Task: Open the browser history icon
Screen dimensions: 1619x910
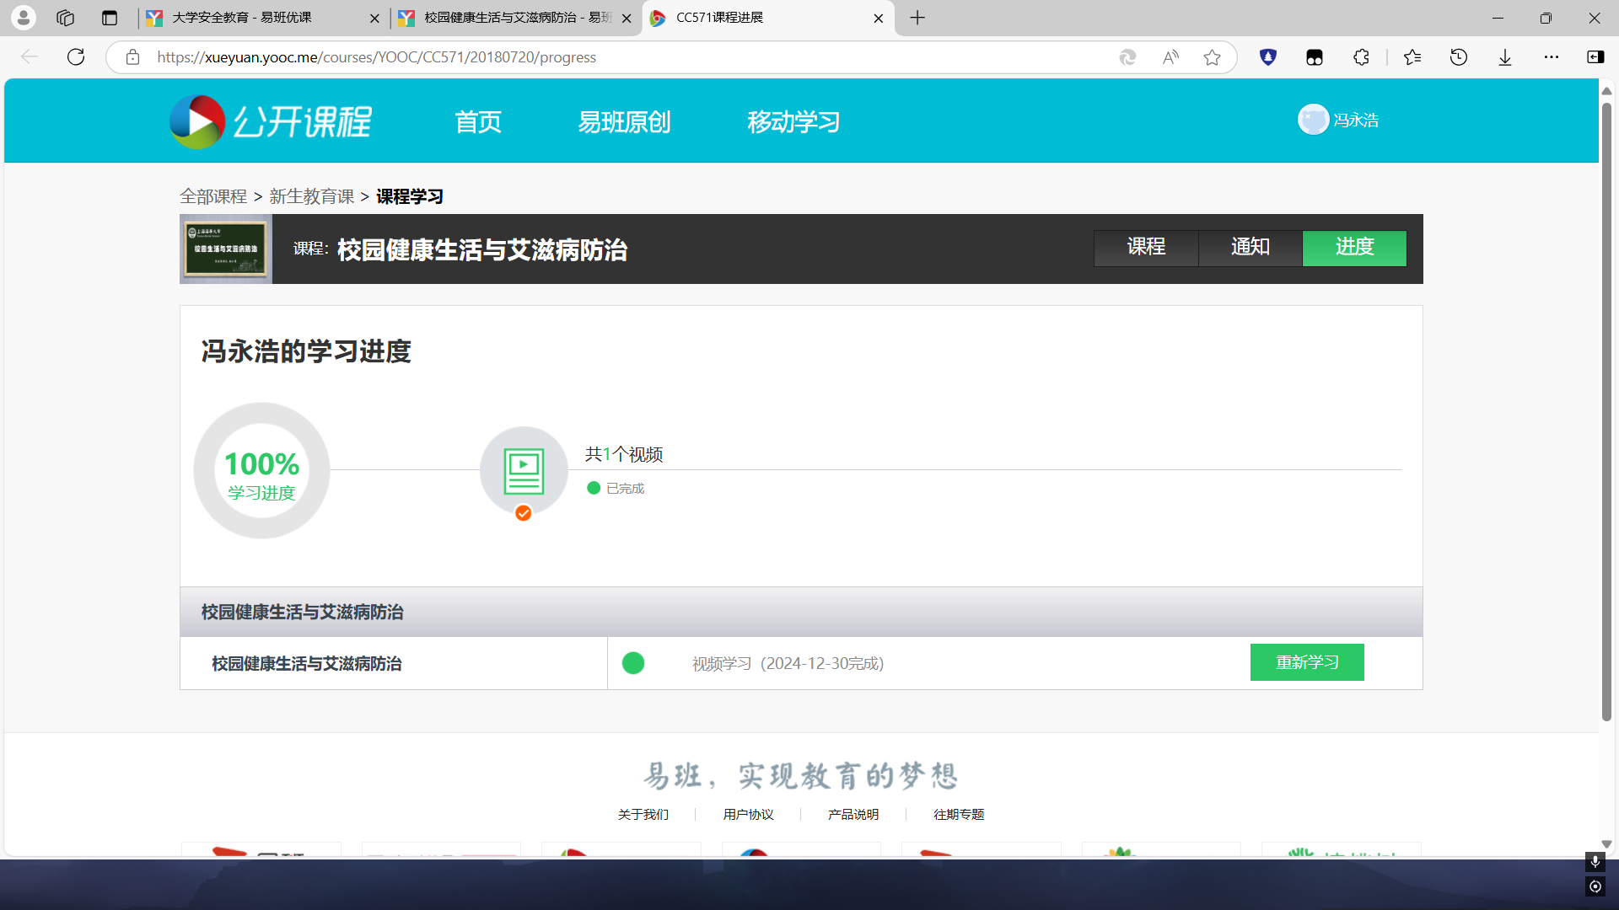Action: 1459,57
